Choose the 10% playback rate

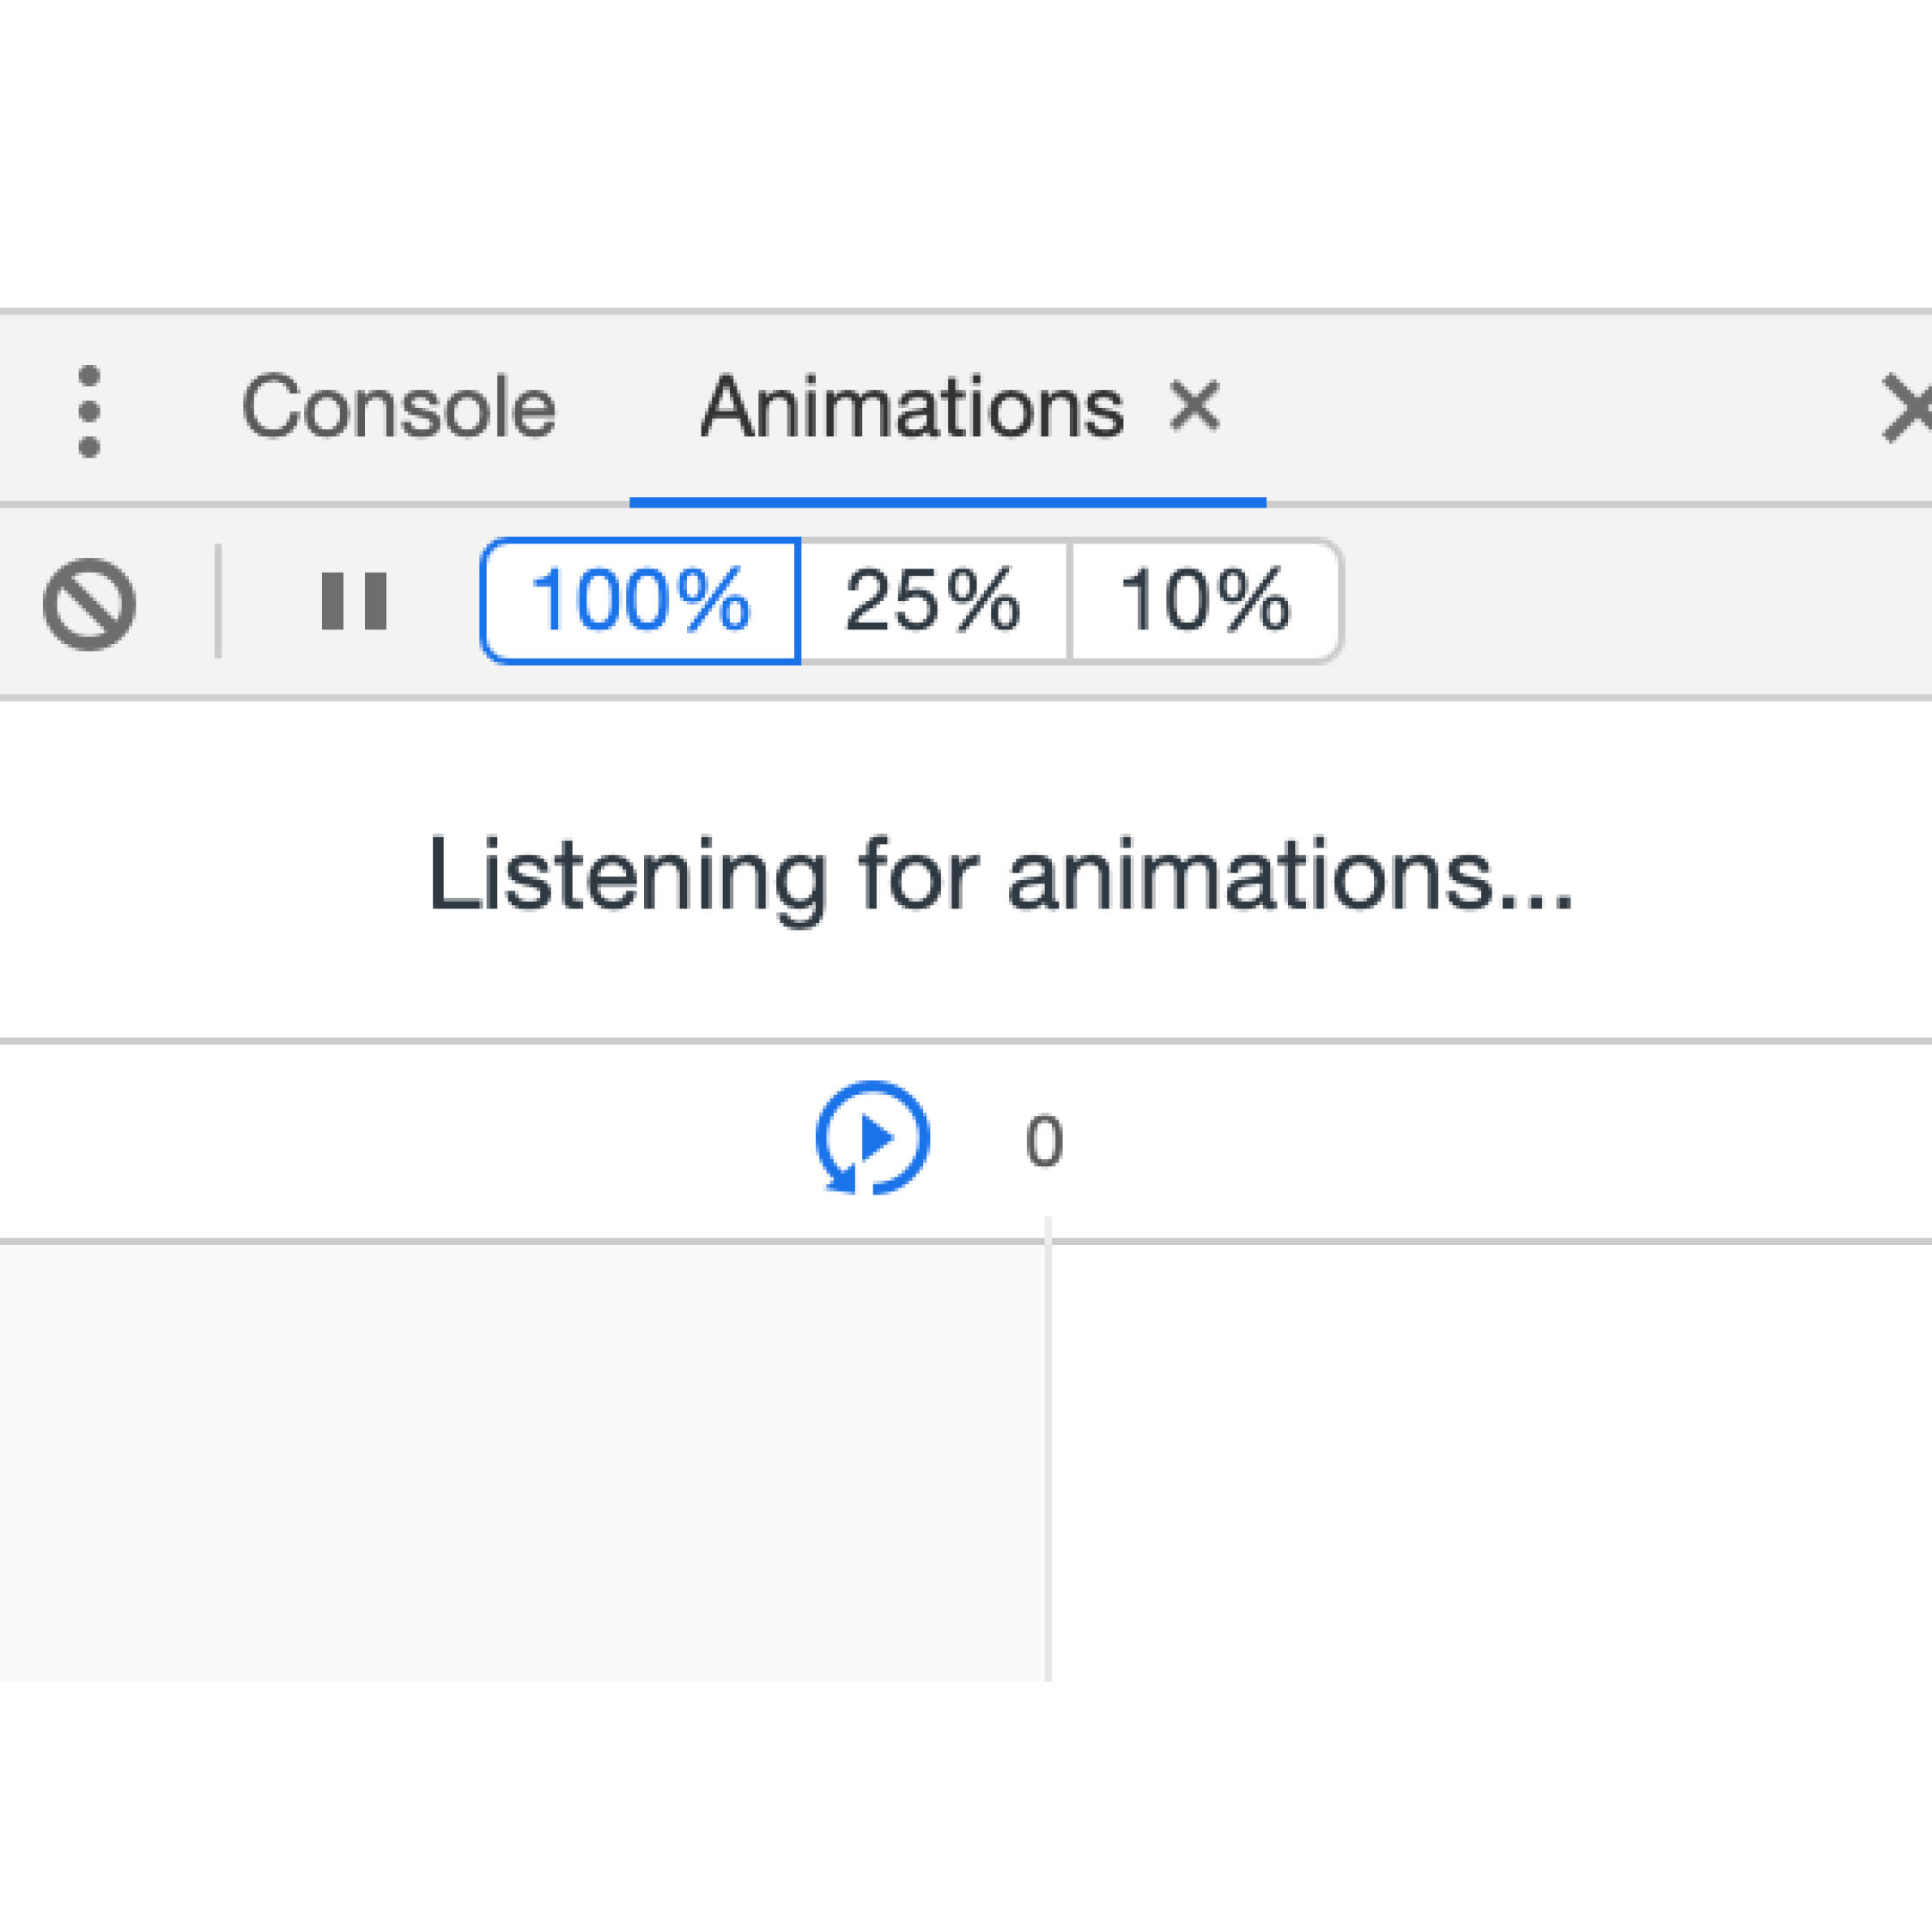(x=1206, y=601)
